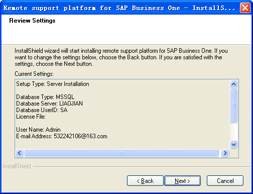Cancel the installation wizard
Viewport: 253px width, 194px height.
pos(225,181)
